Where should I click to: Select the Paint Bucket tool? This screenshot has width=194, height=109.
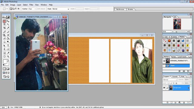[x=8, y=38]
